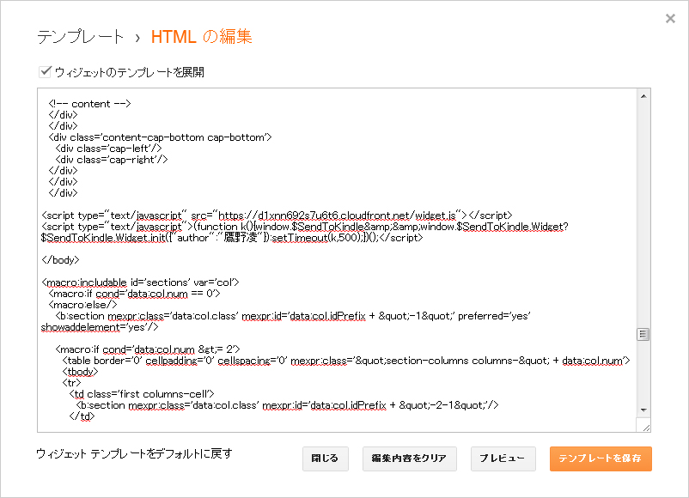The width and height of the screenshot is (689, 498).
Task: Click the 'data:col.num &gt;= 2' macro line
Action: [x=148, y=349]
